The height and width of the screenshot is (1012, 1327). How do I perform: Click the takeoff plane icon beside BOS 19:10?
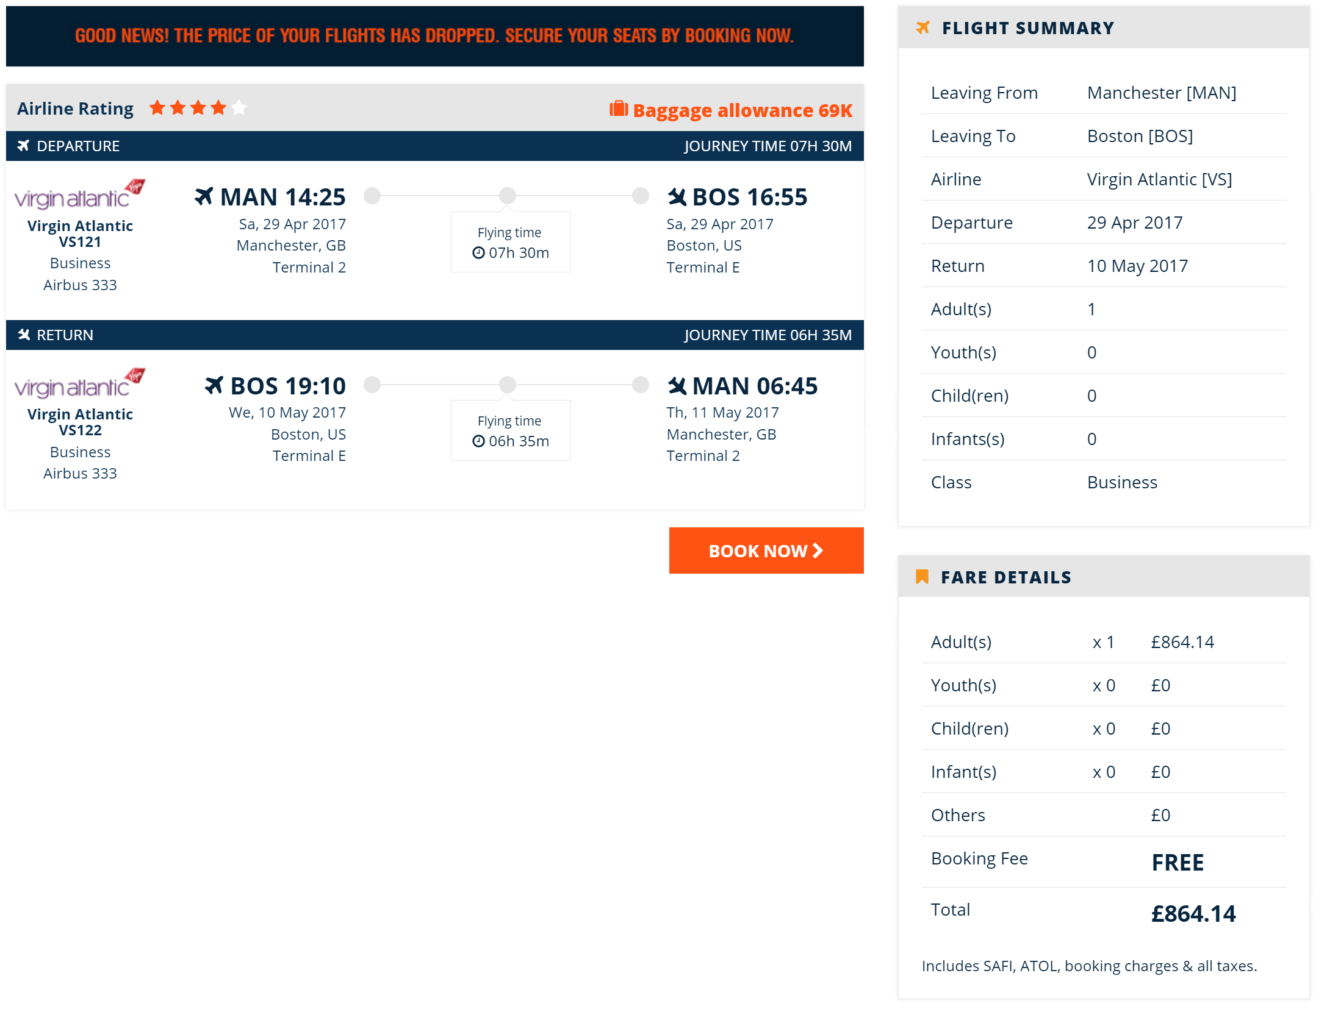click(x=214, y=385)
